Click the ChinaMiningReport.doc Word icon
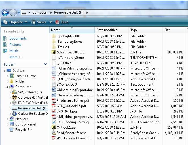The height and width of the screenshot is (145, 188). [x=54, y=90]
